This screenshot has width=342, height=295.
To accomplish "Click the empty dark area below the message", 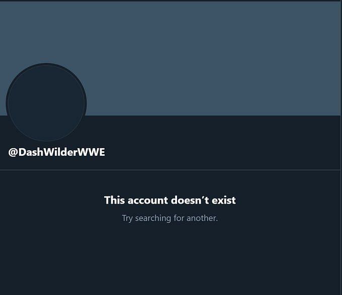I will 170,259.
